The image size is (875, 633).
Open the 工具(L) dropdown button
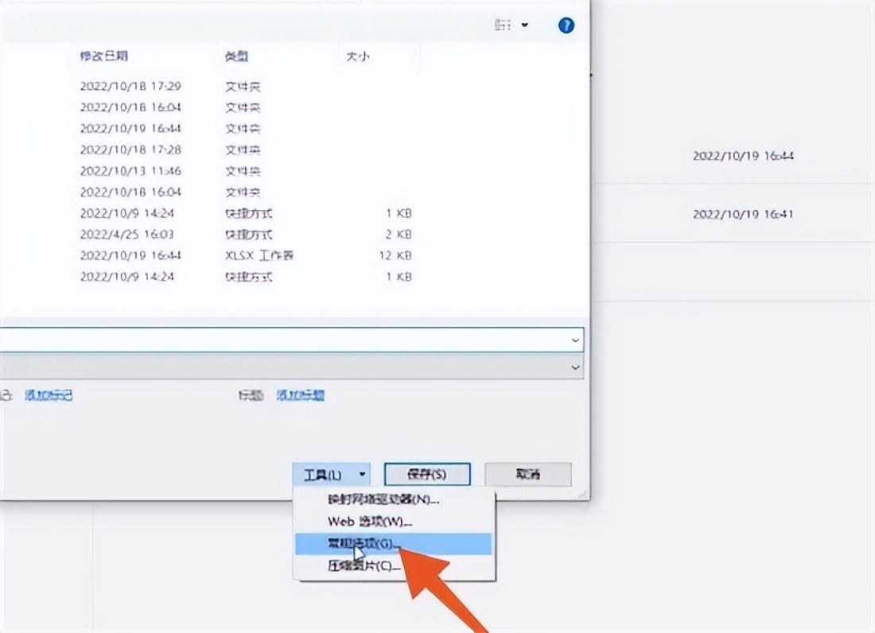(331, 475)
